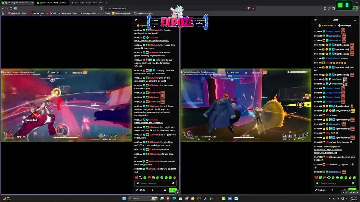
Task: Open left chat settings gear
Action: [x=165, y=190]
